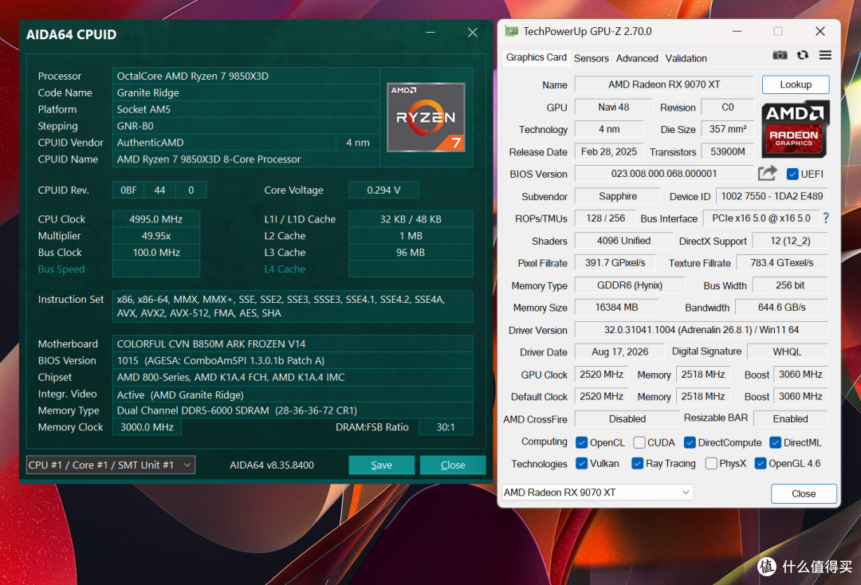861x585 pixels.
Task: Click the Transistors value 53900M
Action: point(728,151)
